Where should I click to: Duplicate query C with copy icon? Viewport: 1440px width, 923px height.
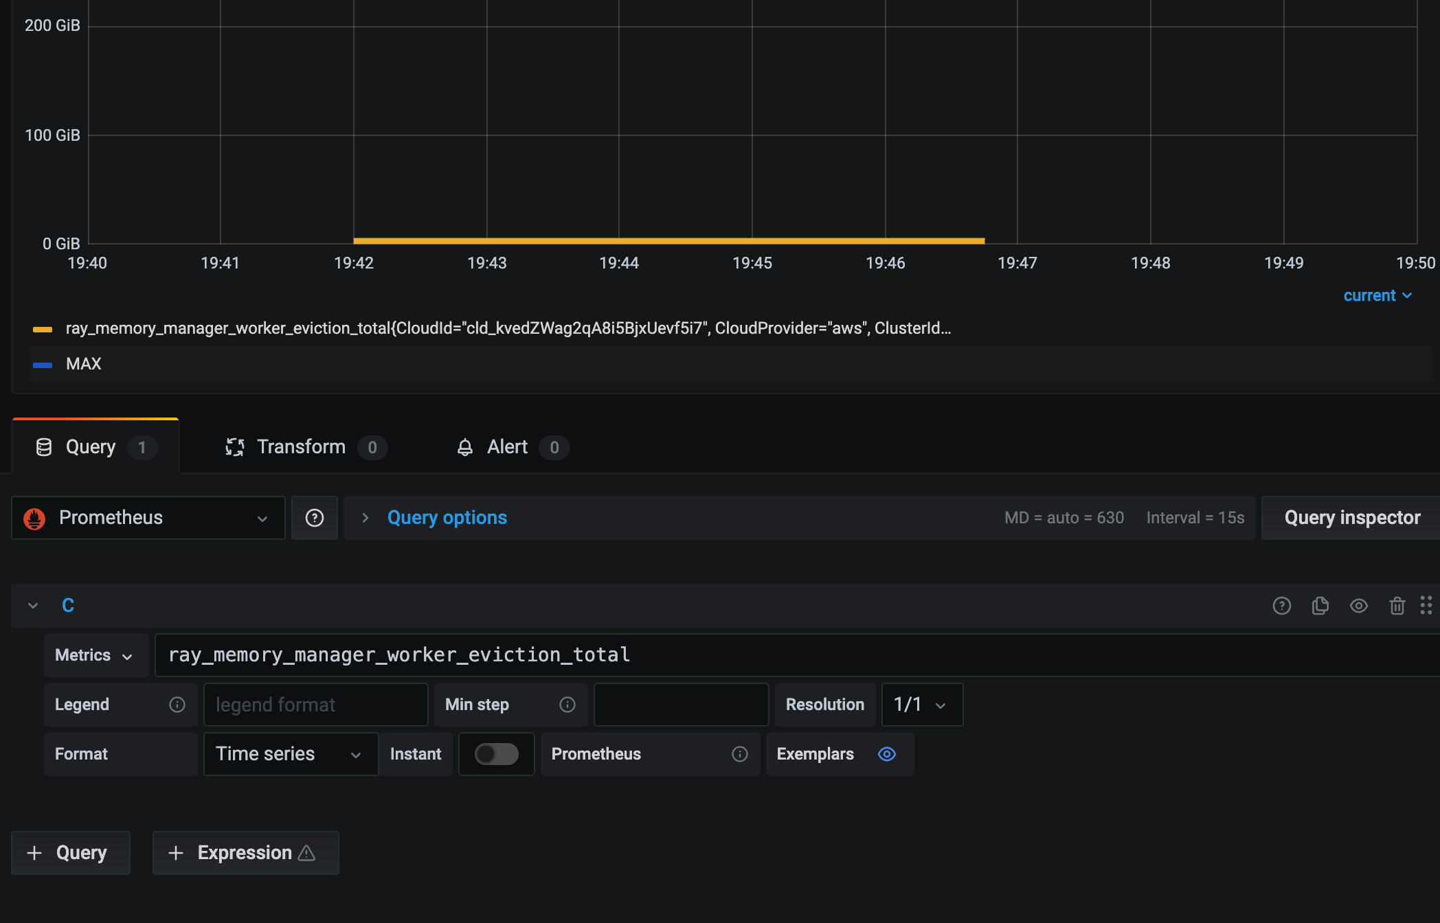1320,606
